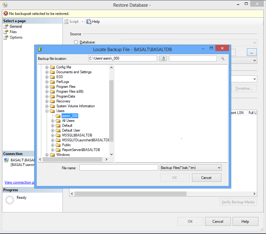This screenshot has height=234, width=266.
Task: Expand the Program Files (x86) folder node
Action: 47,91
